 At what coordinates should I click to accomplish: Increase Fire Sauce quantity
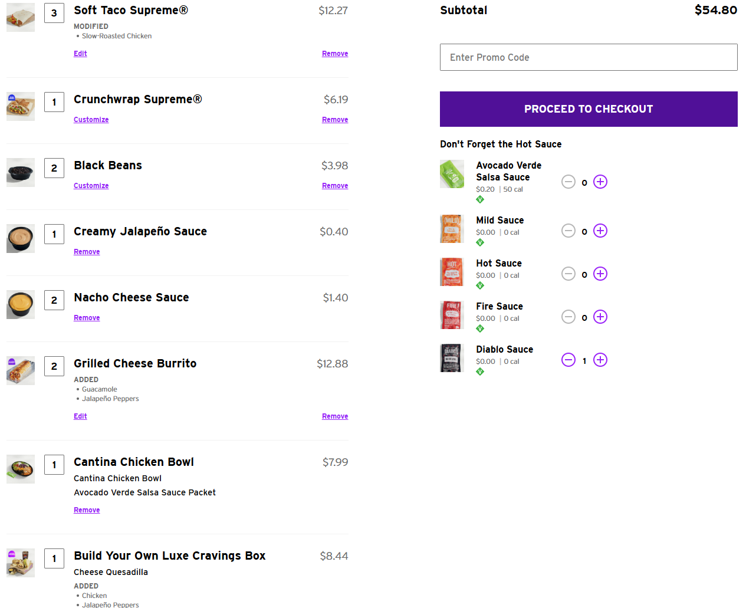pos(600,317)
